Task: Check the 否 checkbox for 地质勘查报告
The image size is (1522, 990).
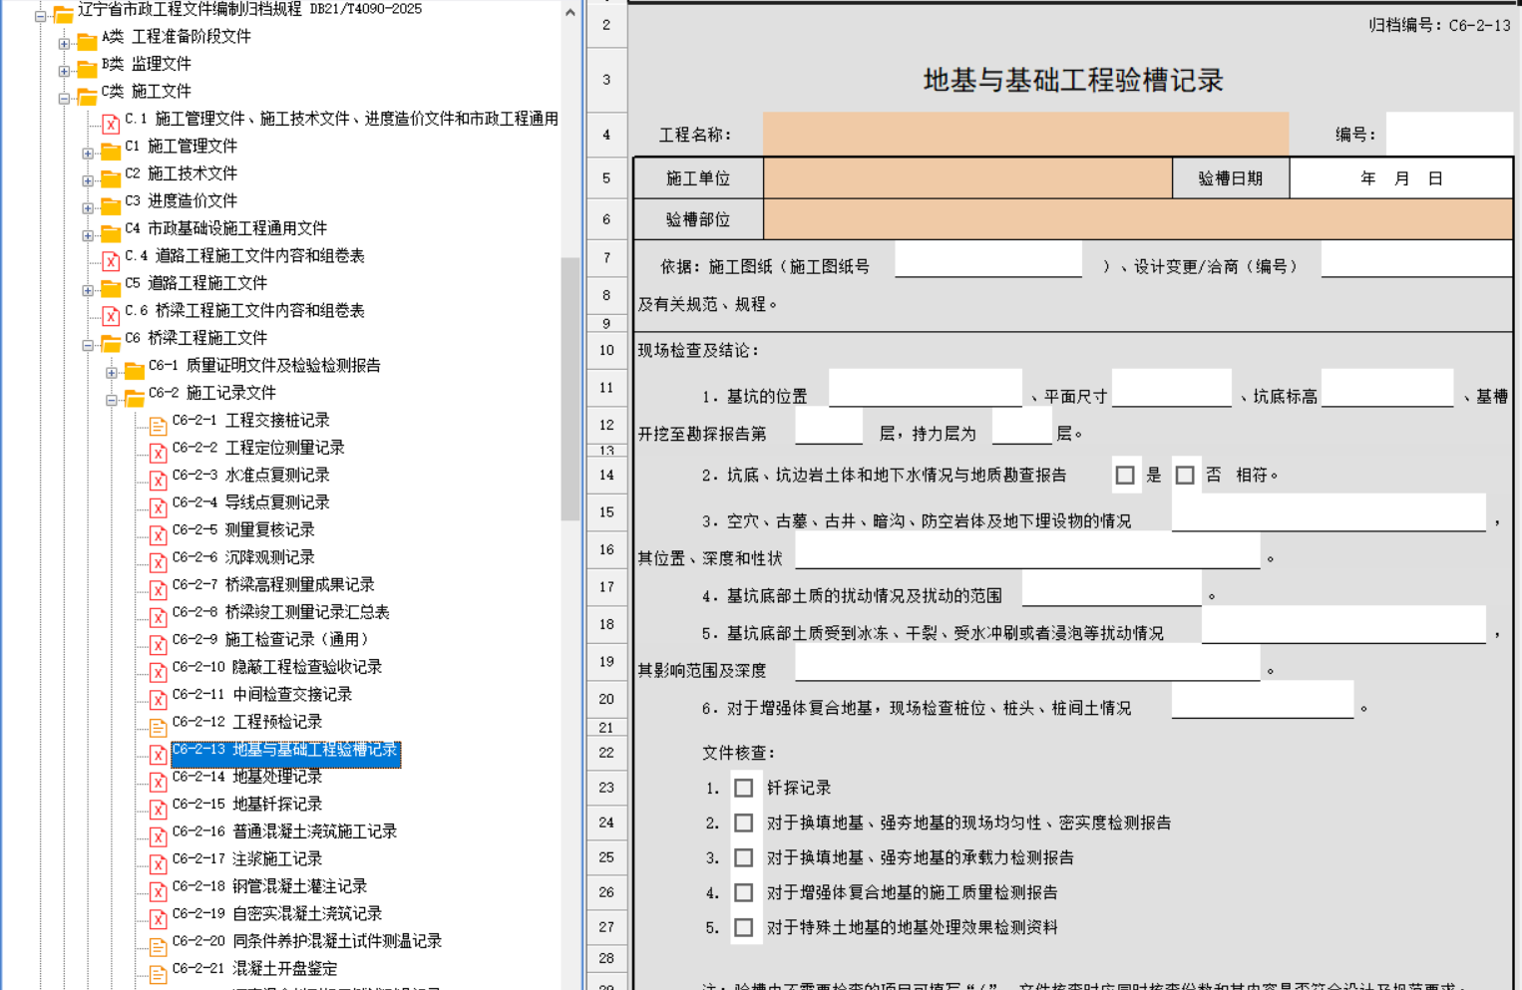Action: (1185, 476)
